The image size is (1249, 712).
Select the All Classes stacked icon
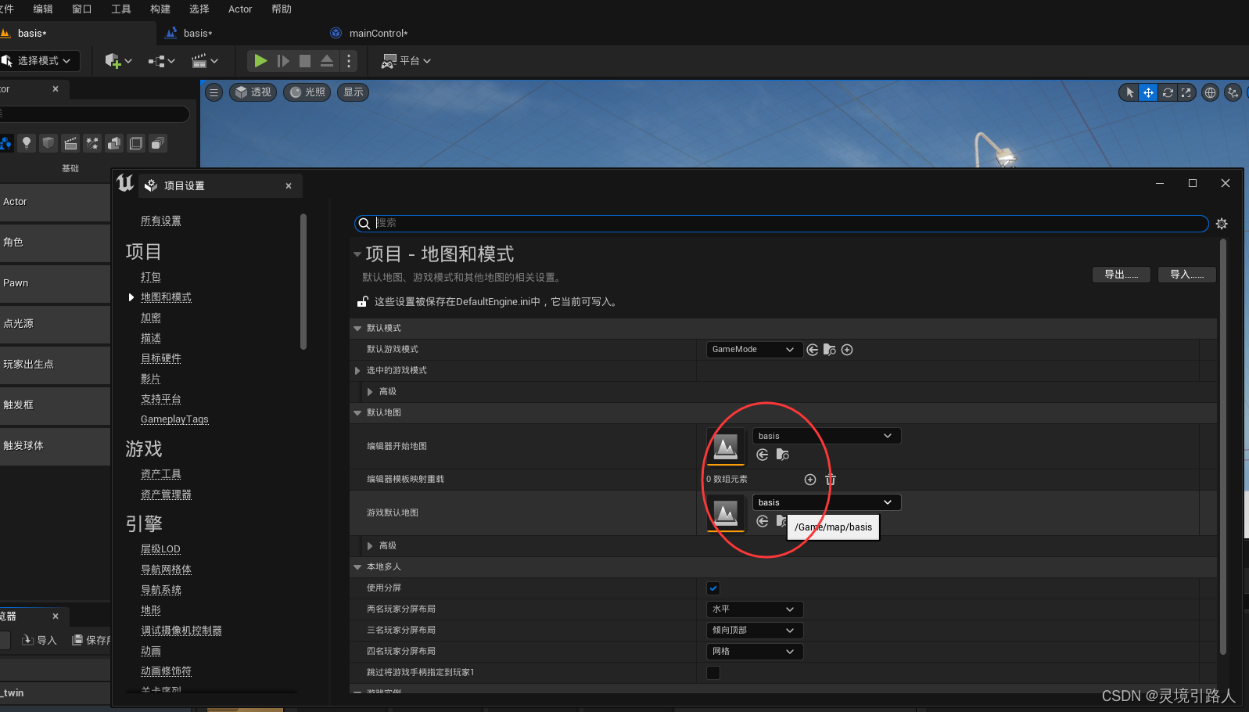158,143
